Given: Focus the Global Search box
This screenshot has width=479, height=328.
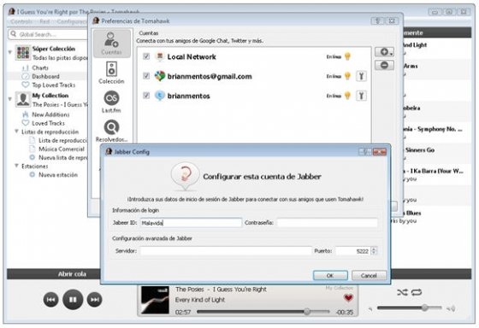Looking at the screenshot, I should click(49, 34).
